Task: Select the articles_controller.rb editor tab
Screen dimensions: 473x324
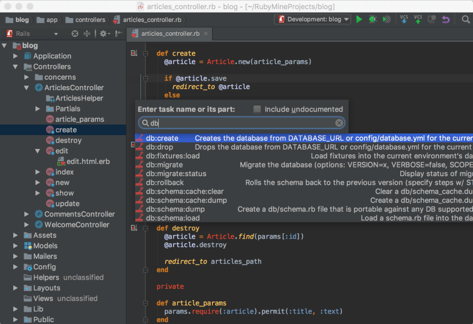Action: (x=170, y=33)
